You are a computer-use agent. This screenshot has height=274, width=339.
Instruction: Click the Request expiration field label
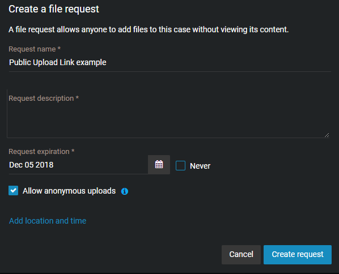39,152
